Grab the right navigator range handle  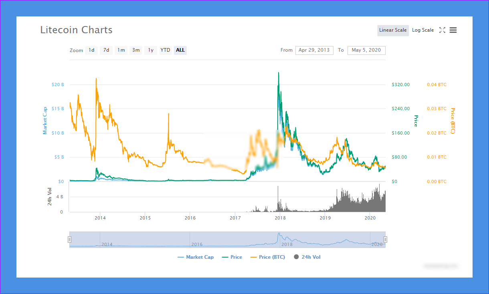point(385,240)
